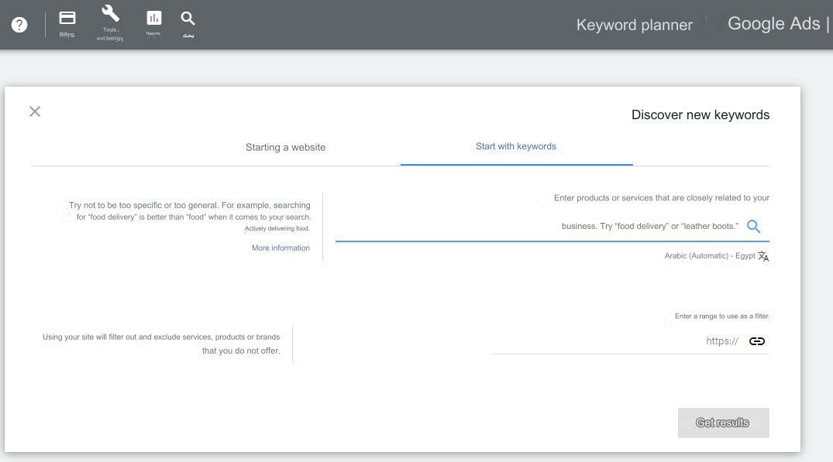Change the Arabic (Automatic) - Egypt language setting
This screenshot has width=833, height=462.
click(x=709, y=255)
